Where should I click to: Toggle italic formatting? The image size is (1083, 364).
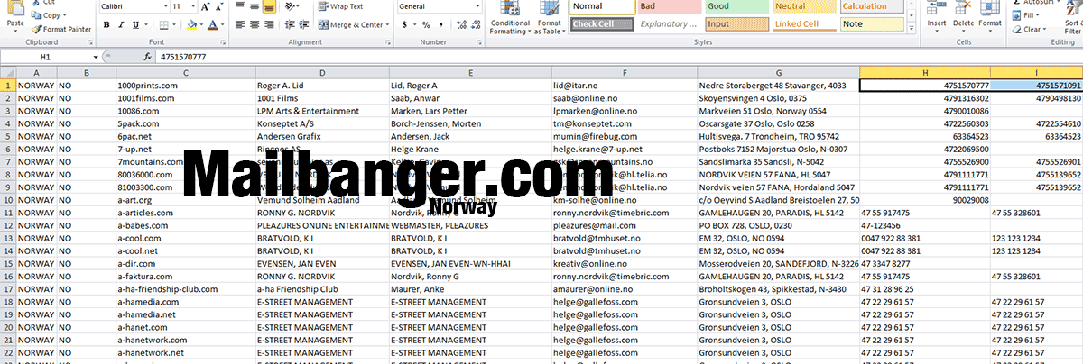[x=120, y=24]
